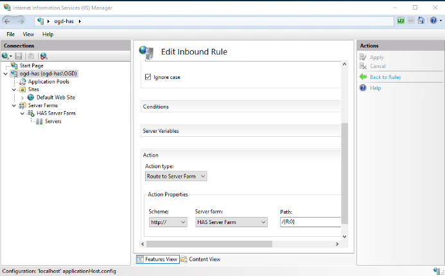Click the server icon in address bar
Viewport: 445px width, 276px height.
pos(40,21)
